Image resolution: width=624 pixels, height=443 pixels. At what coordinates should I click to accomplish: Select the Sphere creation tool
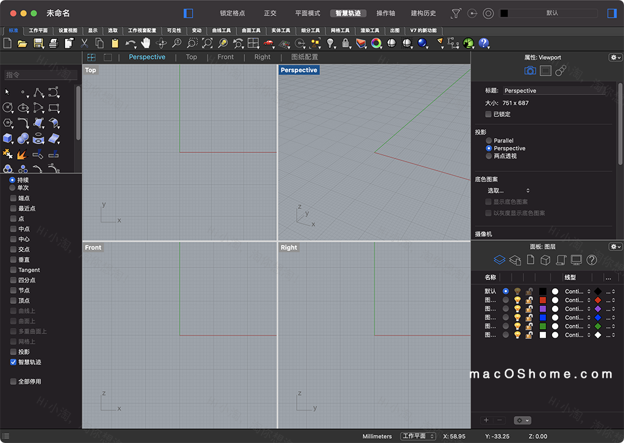coord(23,138)
